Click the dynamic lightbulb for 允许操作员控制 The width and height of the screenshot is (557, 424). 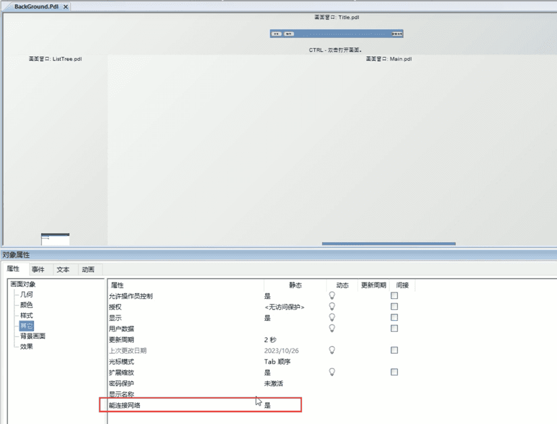(x=333, y=296)
